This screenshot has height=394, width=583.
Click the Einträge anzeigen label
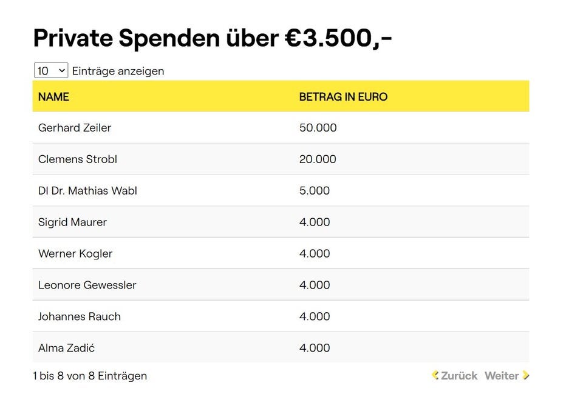coord(118,71)
